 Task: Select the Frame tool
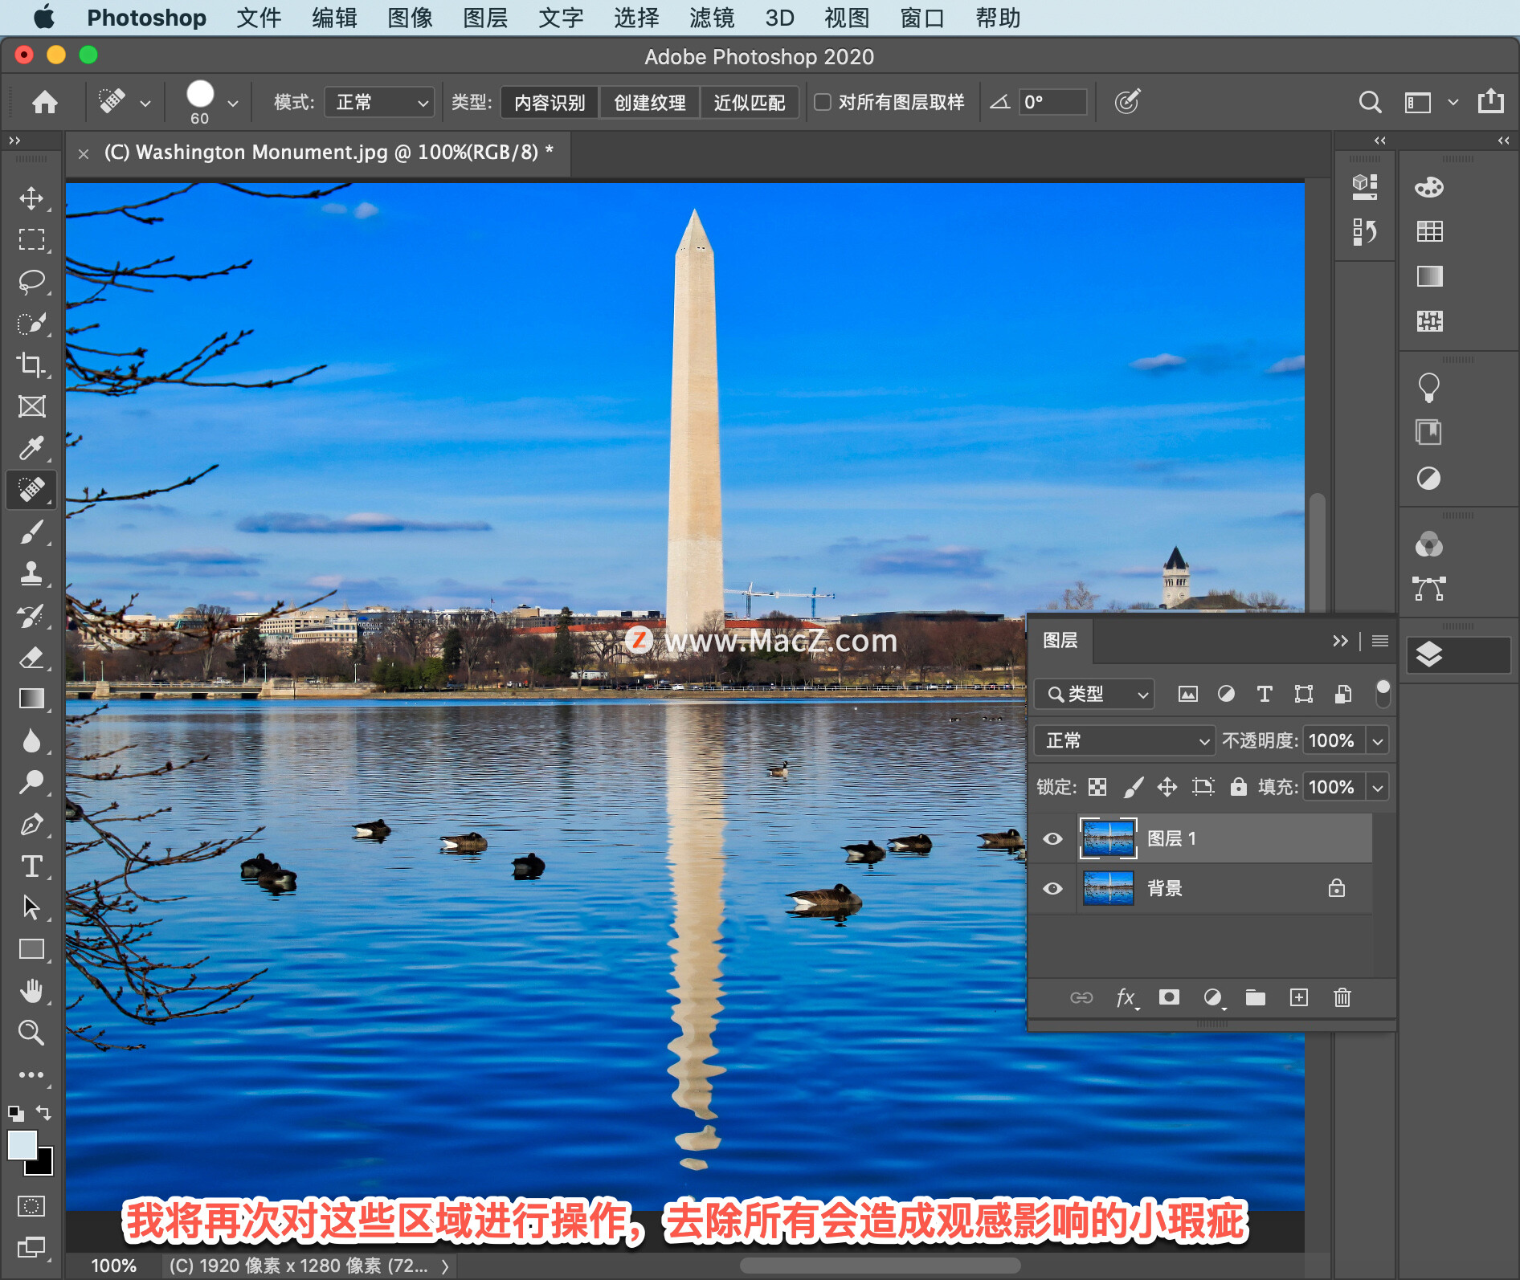click(x=31, y=406)
